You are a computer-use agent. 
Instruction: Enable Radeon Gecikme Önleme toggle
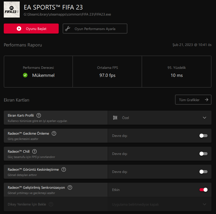pyautogui.click(x=204, y=136)
